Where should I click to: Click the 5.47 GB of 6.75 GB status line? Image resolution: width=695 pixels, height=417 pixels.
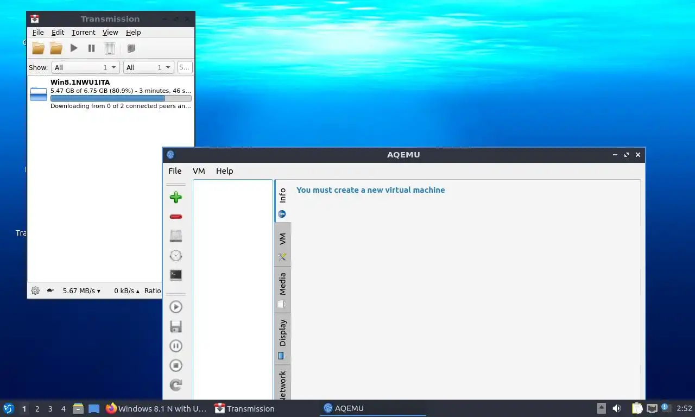(121, 91)
